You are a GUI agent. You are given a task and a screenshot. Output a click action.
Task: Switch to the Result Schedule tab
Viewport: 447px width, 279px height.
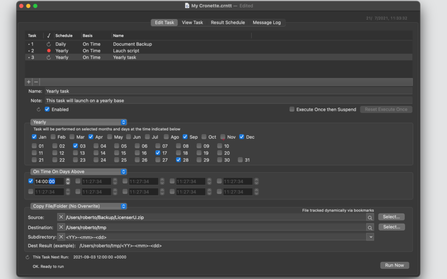[x=228, y=22]
